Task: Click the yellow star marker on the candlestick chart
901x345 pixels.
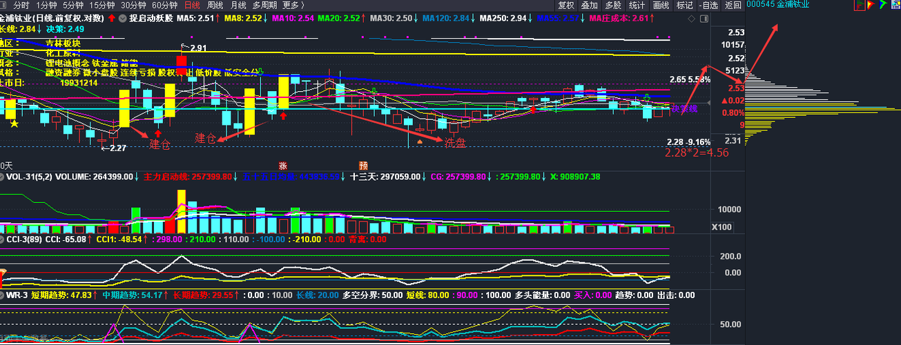Action: 14,124
